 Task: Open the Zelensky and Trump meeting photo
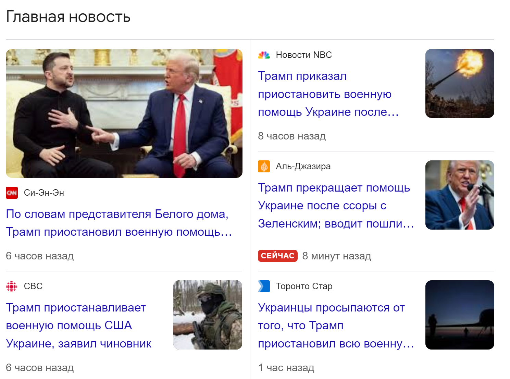click(x=124, y=113)
